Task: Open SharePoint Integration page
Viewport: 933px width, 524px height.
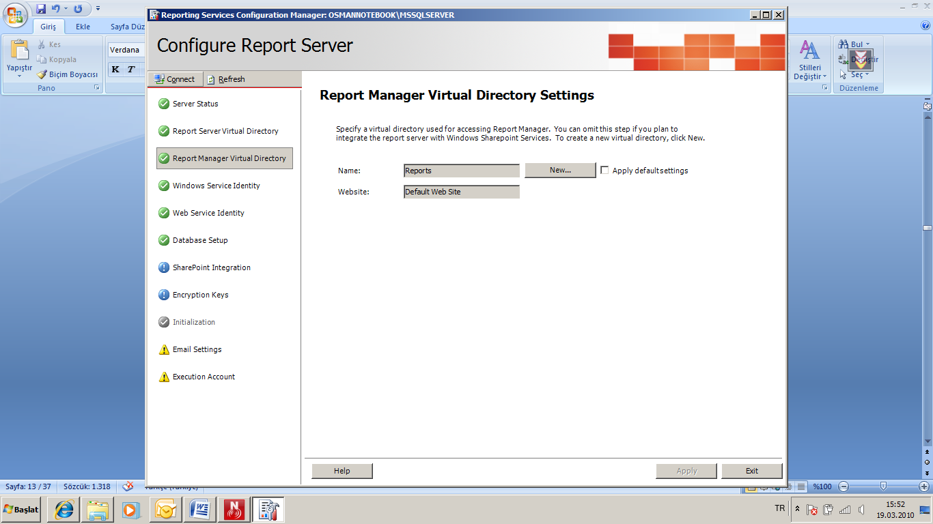Action: pos(204,267)
